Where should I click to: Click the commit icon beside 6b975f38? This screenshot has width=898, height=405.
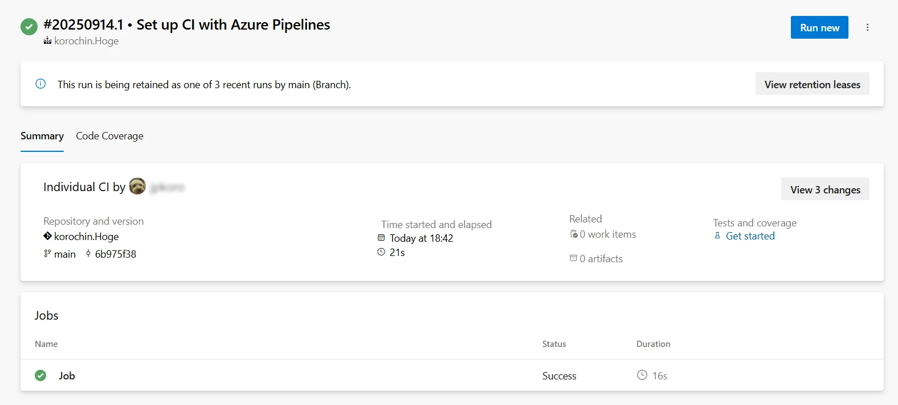tap(88, 254)
